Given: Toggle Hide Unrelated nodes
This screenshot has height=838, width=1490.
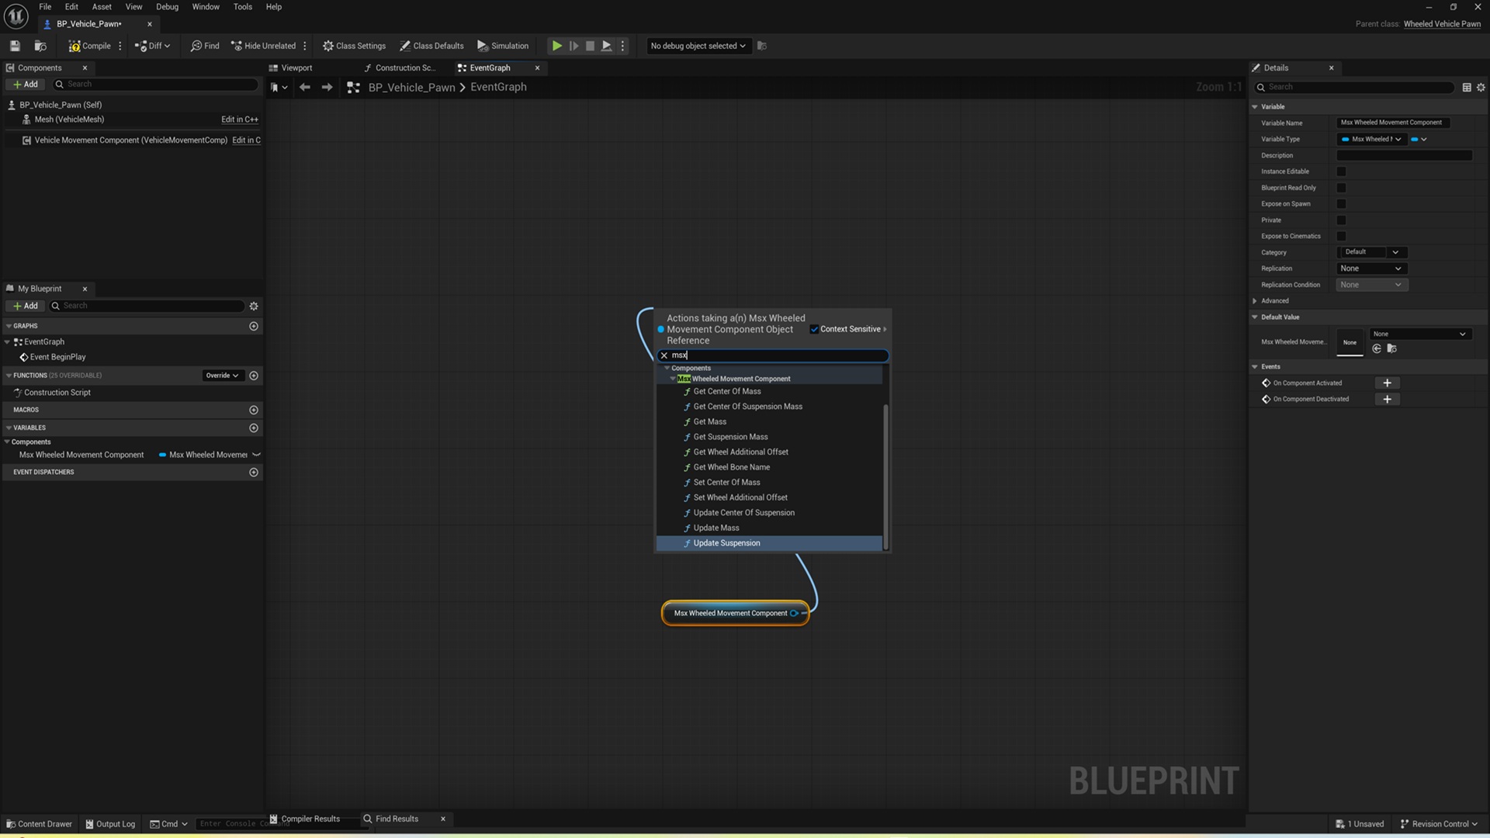Looking at the screenshot, I should tap(263, 46).
